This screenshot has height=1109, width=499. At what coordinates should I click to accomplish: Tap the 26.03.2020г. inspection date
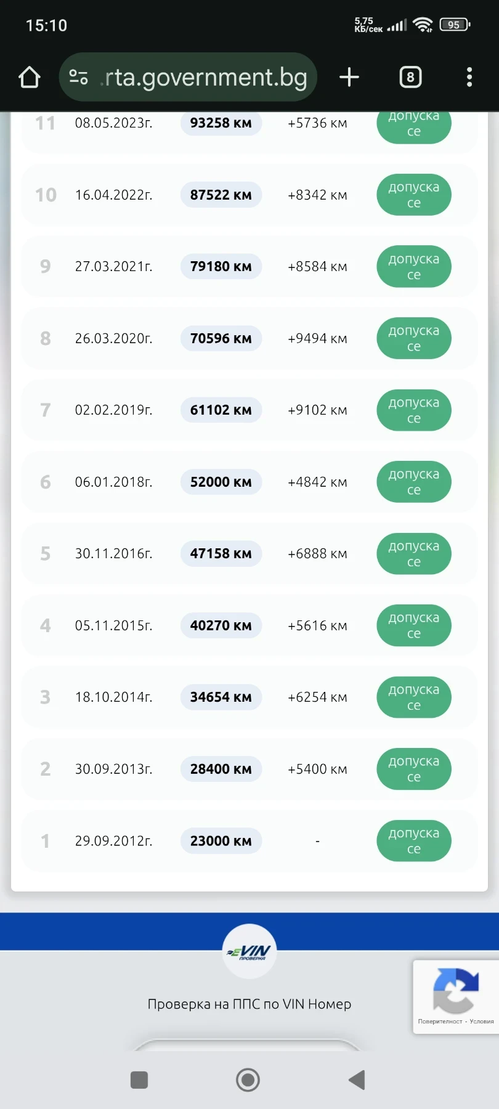[x=113, y=338]
